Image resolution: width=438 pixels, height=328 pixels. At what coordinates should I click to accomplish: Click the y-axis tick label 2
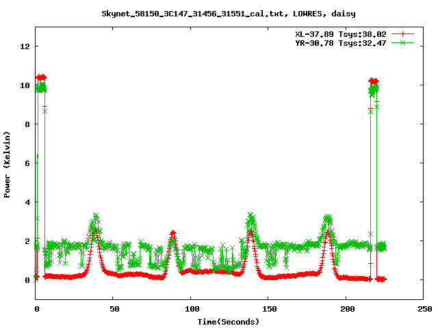[x=27, y=241]
